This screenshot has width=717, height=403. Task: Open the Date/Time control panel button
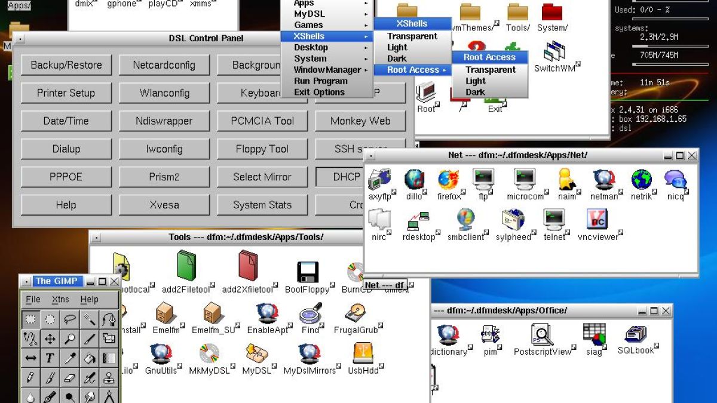66,121
